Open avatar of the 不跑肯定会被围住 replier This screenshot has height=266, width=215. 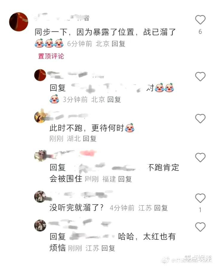(x=40, y=156)
